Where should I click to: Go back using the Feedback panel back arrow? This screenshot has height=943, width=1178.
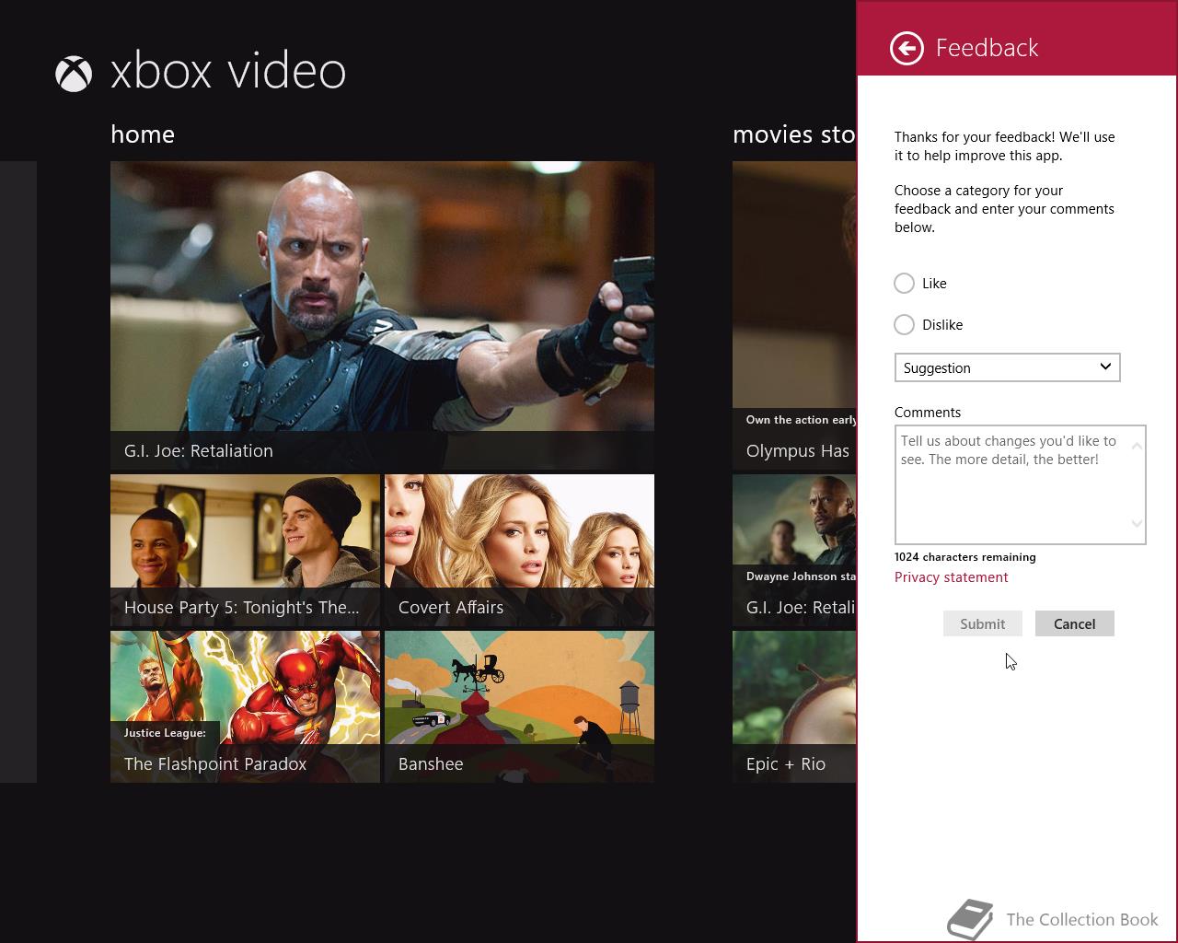[907, 49]
